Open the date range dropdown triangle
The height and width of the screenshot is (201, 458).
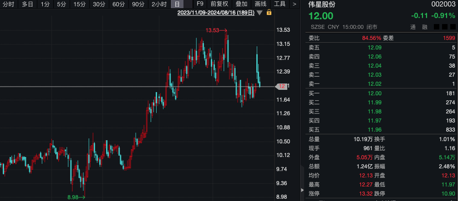[x=260, y=13]
